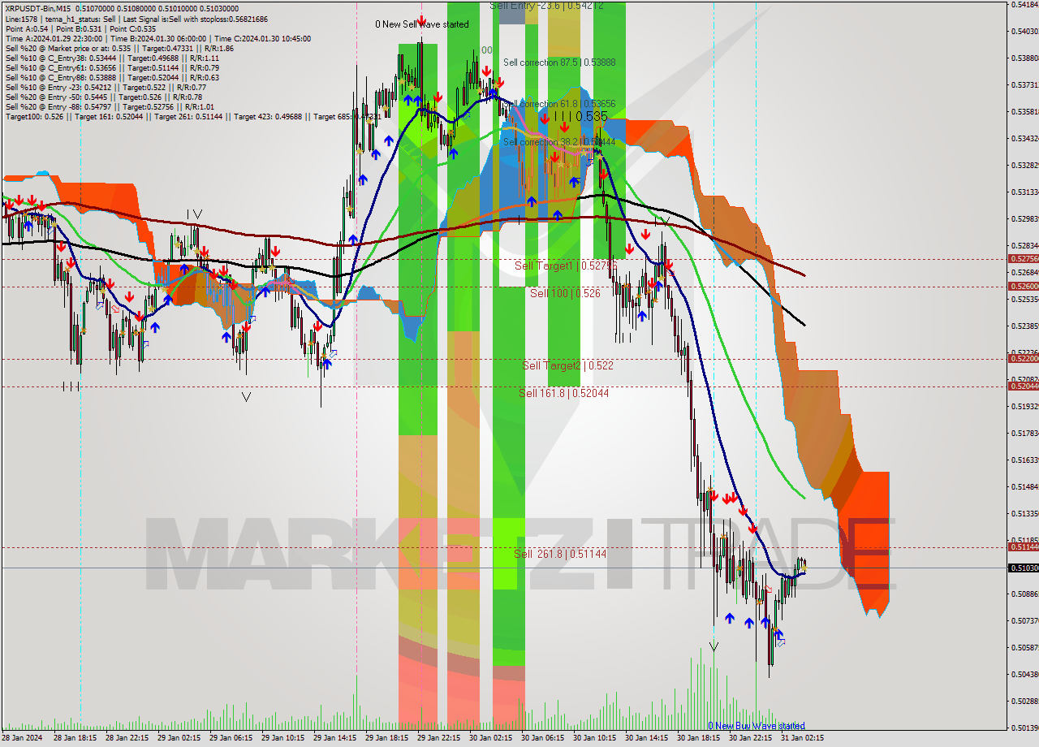Image resolution: width=1039 pixels, height=747 pixels.
Task: Select the 0.51783 price axis value
Action: pos(1025,434)
